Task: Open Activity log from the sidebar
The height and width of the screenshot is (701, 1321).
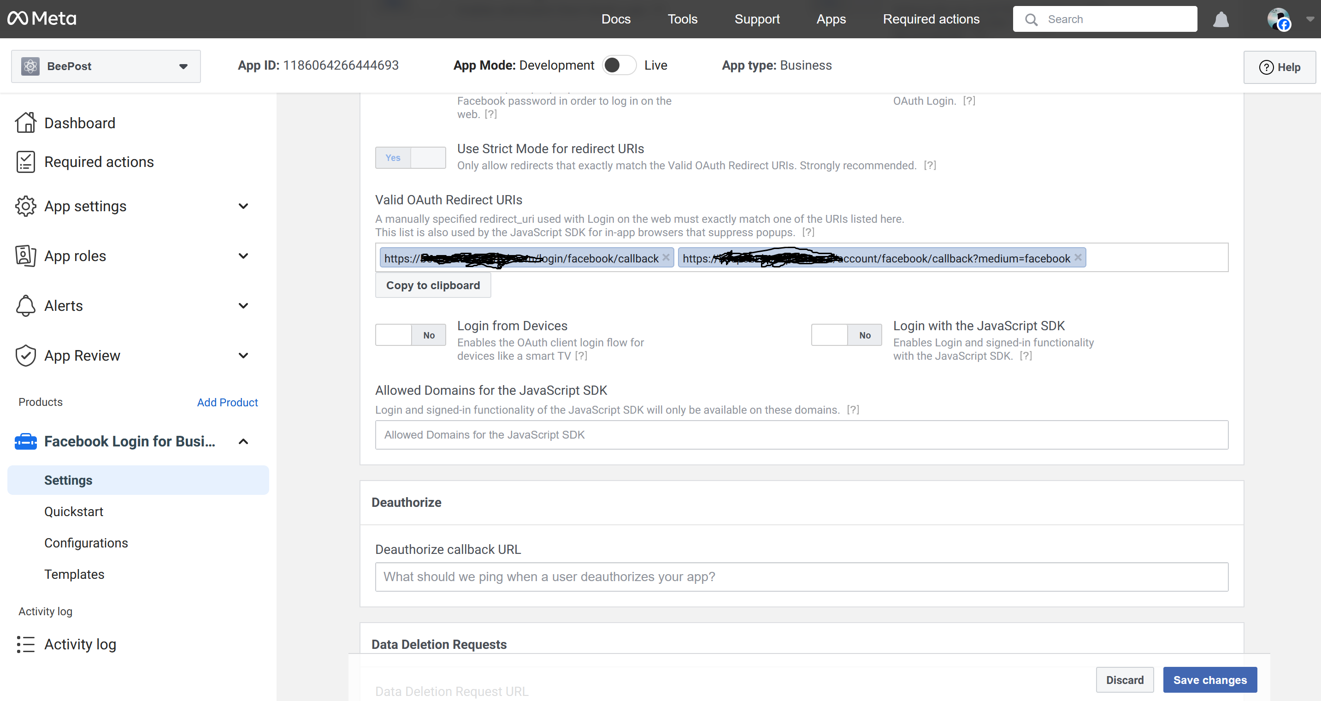Action: (80, 644)
